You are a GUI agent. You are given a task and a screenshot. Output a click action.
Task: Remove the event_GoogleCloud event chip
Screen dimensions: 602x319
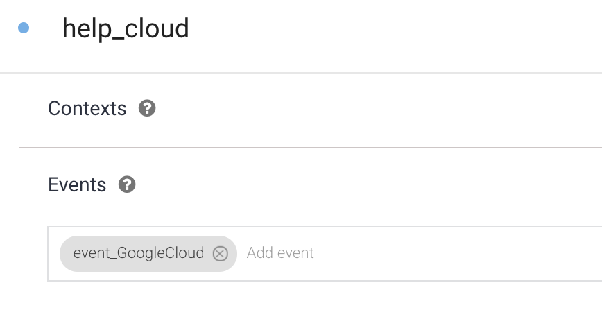220,253
